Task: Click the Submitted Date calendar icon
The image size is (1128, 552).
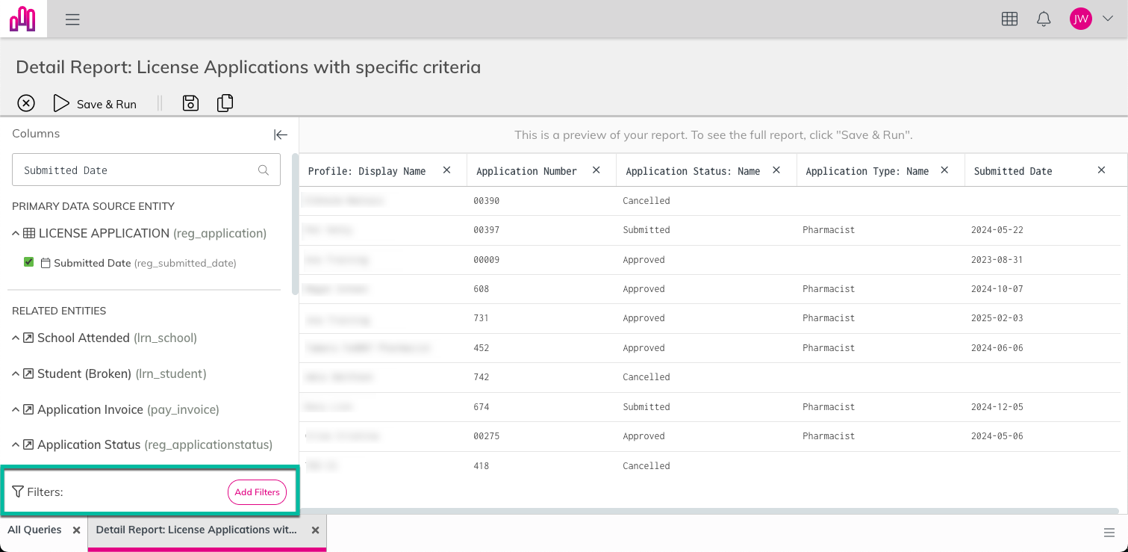Action: pos(46,264)
